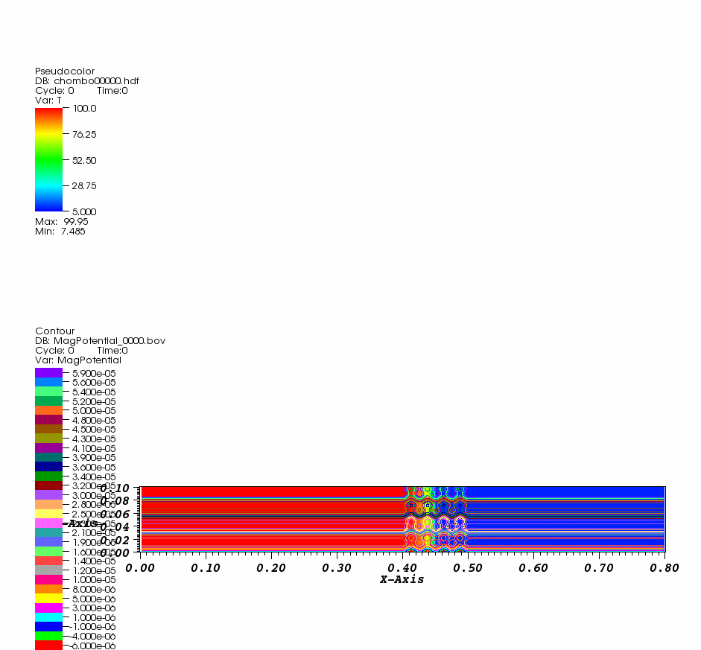Click the X-Axis title

coord(402,579)
